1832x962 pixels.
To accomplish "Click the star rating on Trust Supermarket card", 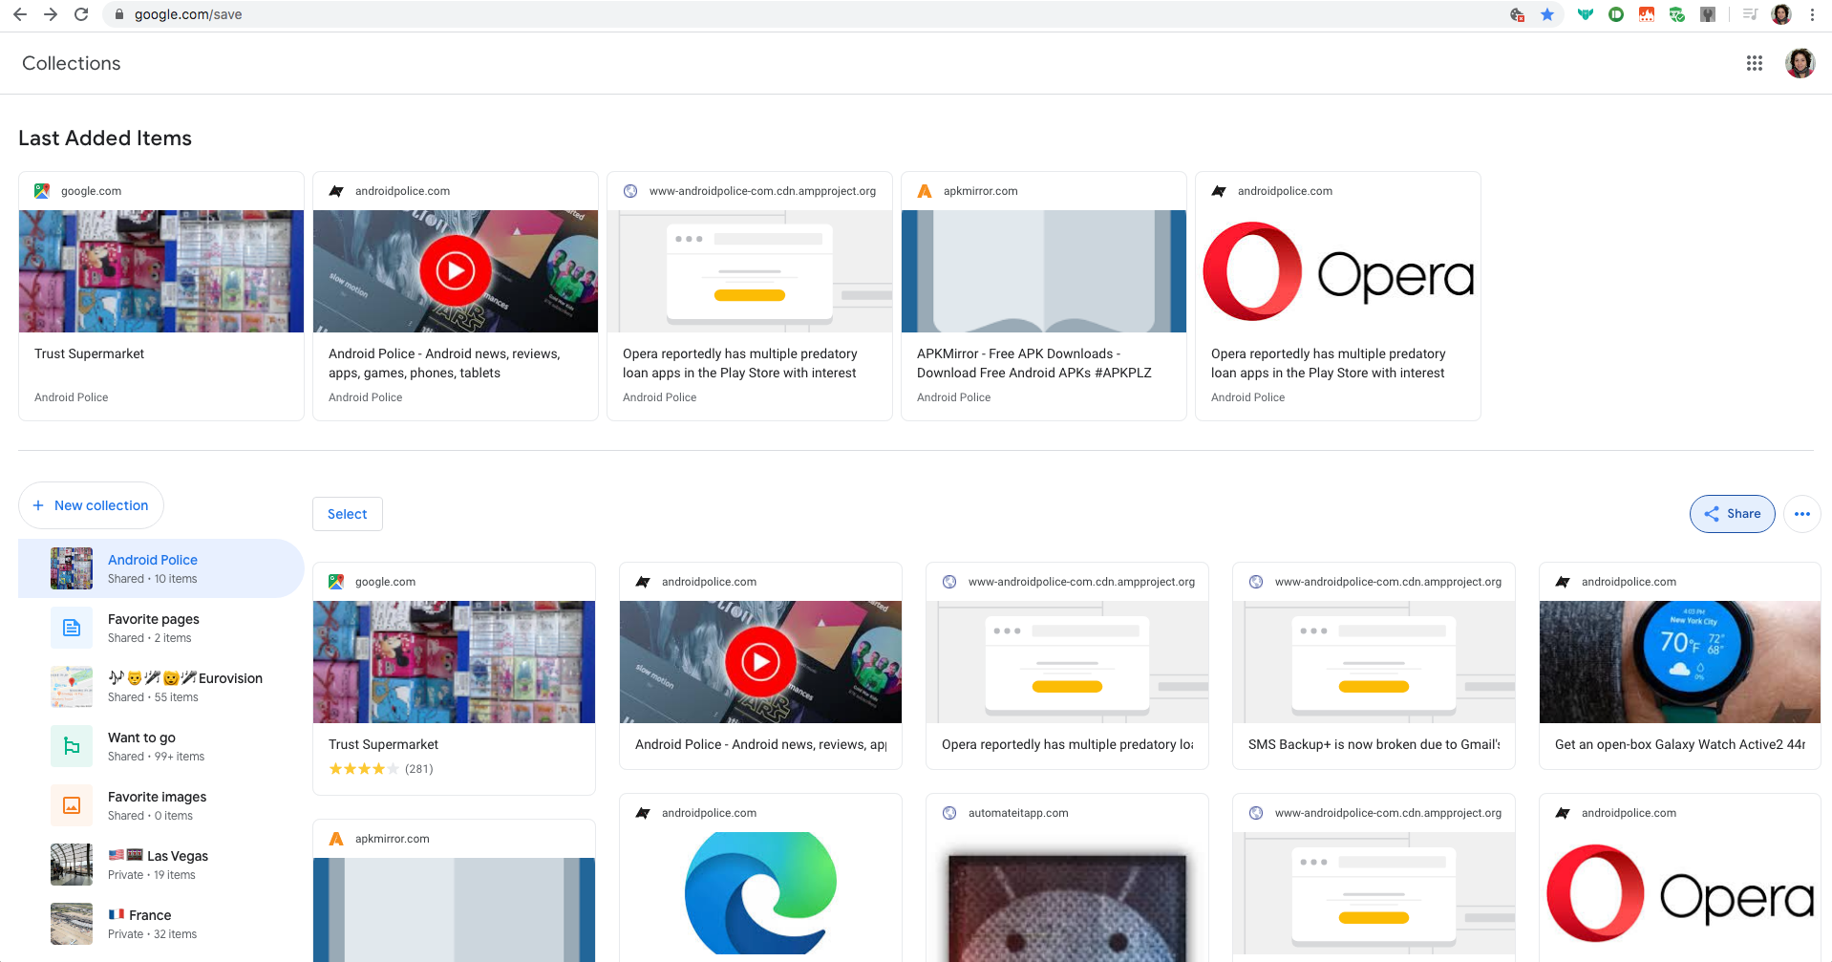I will [x=364, y=768].
